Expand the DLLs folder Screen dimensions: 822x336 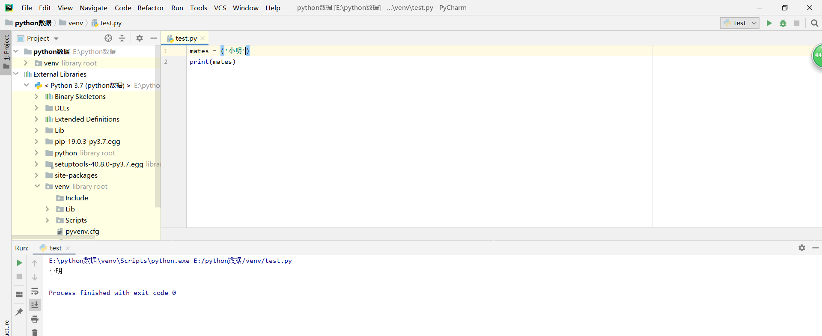pos(37,108)
